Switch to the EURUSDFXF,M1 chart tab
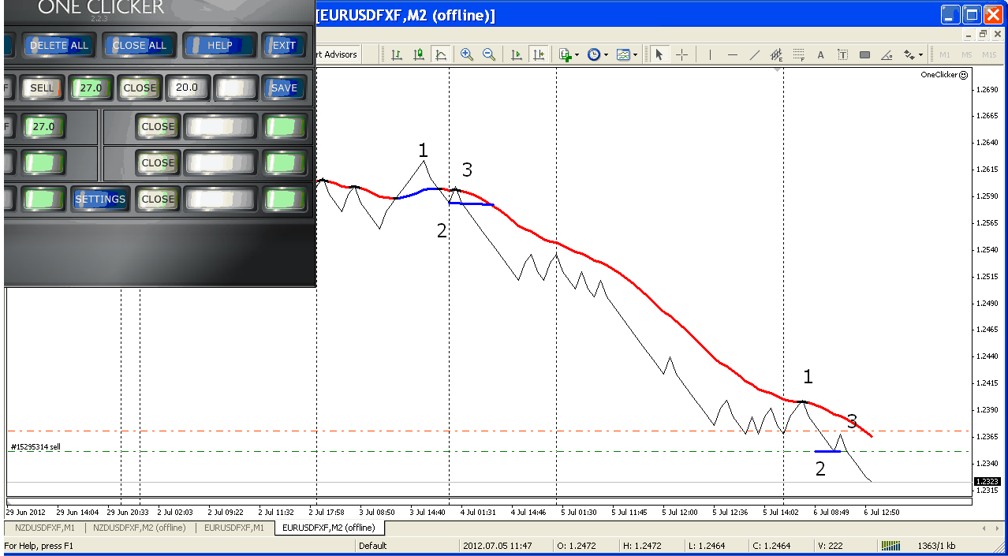The height and width of the screenshot is (556, 1008). click(234, 528)
